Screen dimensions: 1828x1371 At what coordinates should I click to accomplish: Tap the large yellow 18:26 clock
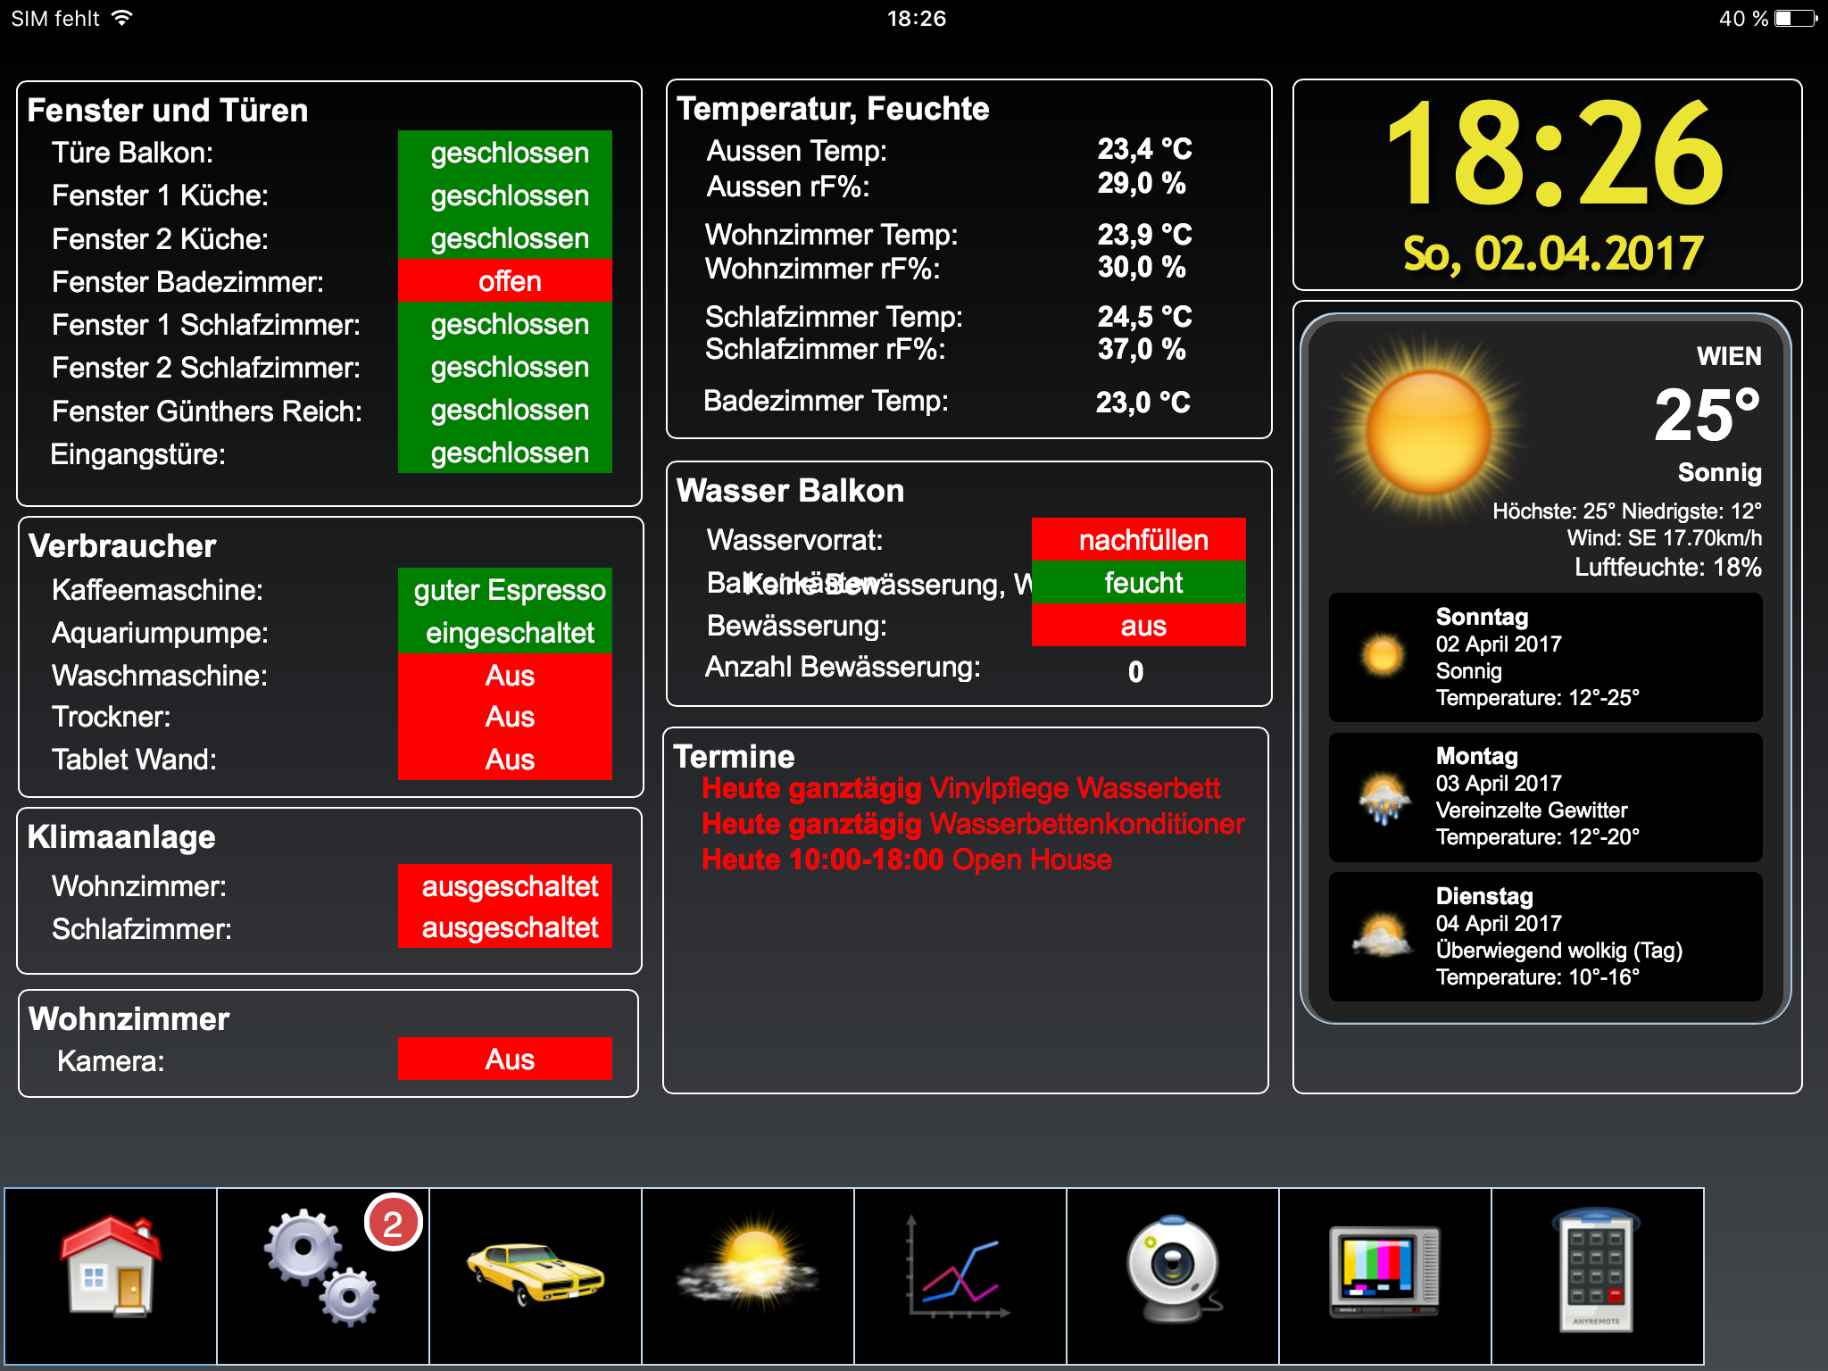[x=1554, y=156]
